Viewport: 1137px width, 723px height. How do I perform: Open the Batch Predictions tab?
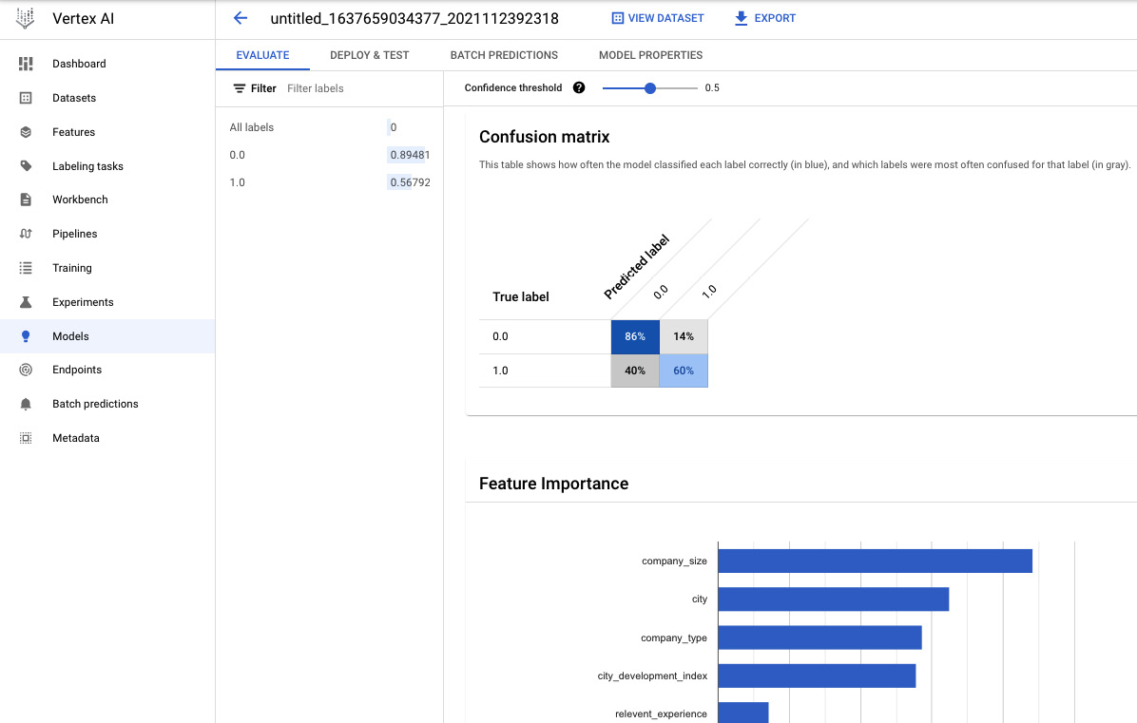pos(504,55)
